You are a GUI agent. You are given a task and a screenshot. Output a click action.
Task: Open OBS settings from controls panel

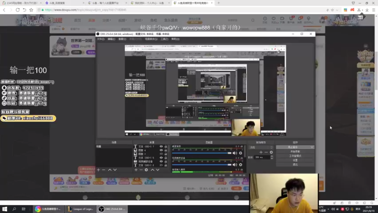tap(295, 160)
